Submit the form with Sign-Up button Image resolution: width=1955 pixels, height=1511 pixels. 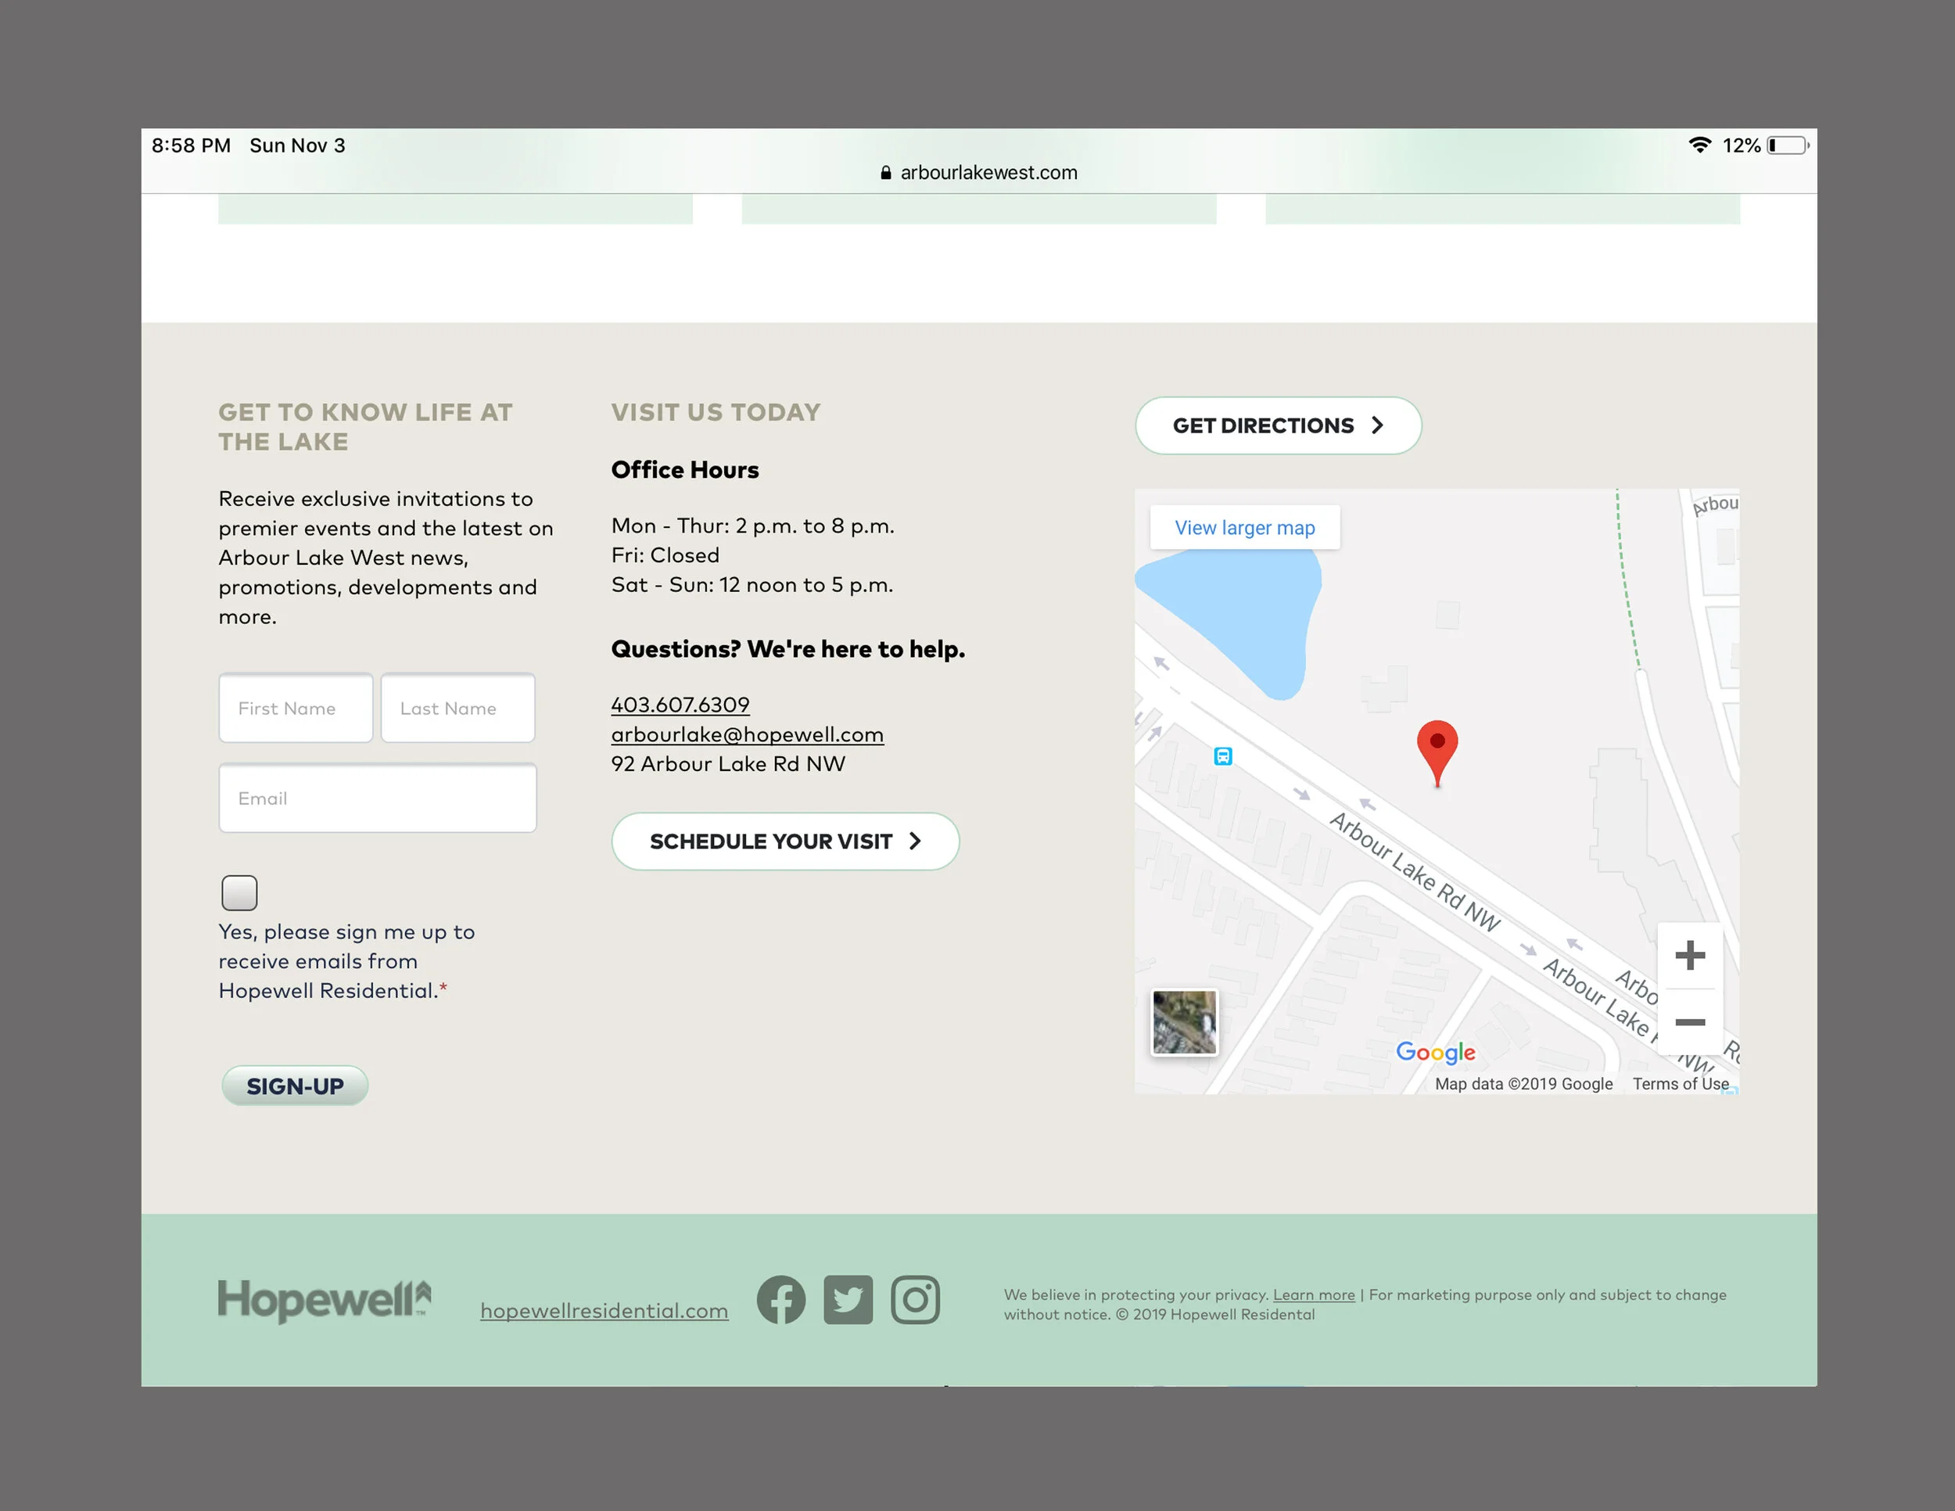point(295,1086)
